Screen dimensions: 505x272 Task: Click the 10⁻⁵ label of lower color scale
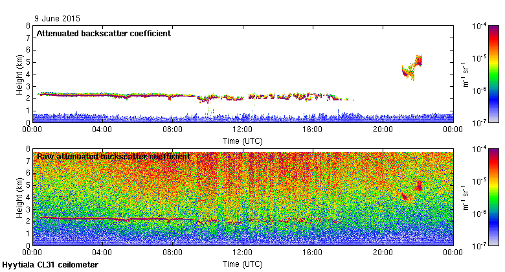[x=479, y=181]
